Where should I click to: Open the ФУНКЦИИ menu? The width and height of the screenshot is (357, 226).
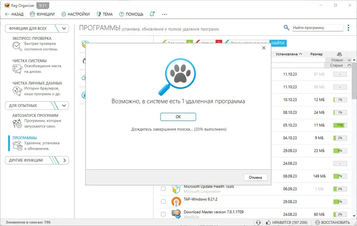(42, 14)
